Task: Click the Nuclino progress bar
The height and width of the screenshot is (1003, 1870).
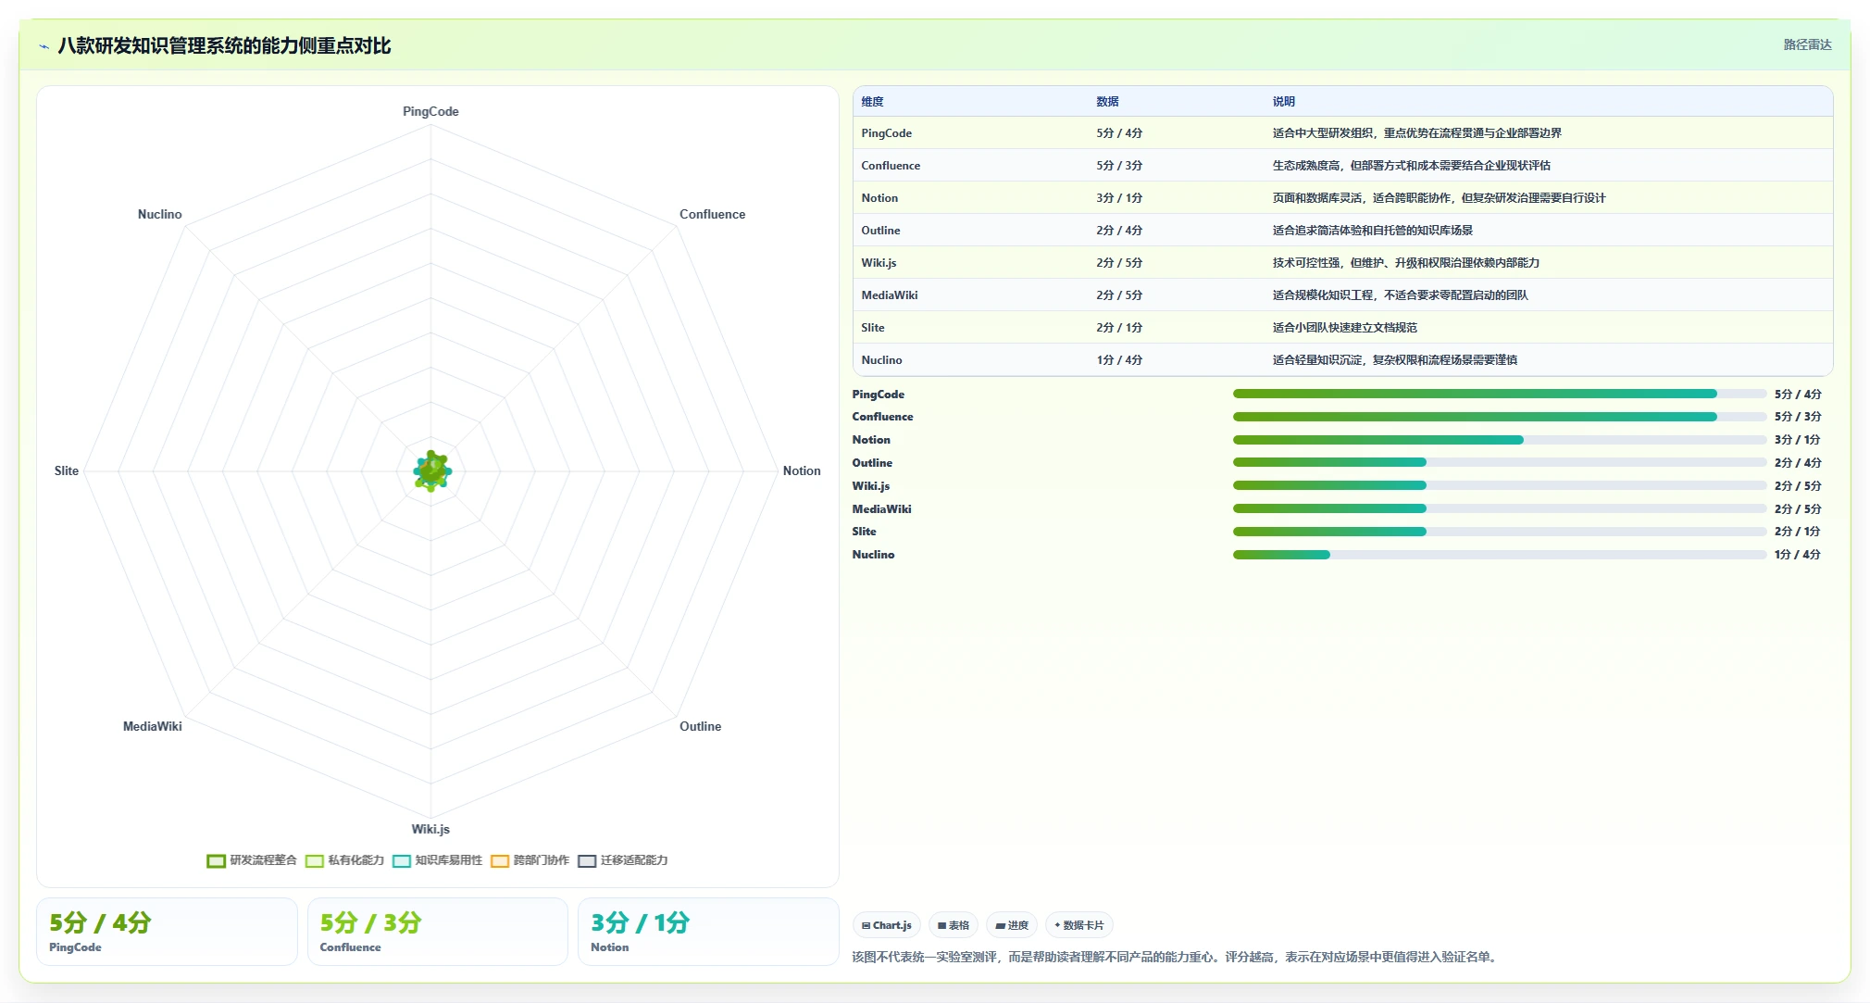Action: click(1500, 555)
